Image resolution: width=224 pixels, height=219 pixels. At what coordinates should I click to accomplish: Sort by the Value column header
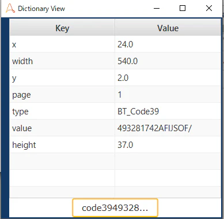click(168, 28)
